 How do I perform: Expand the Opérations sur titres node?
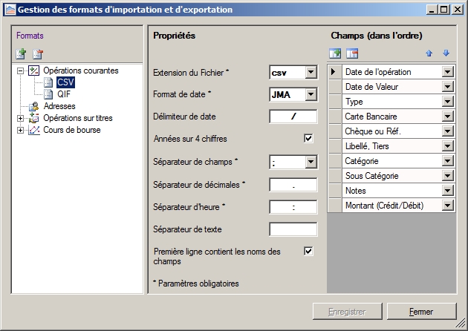click(19, 119)
